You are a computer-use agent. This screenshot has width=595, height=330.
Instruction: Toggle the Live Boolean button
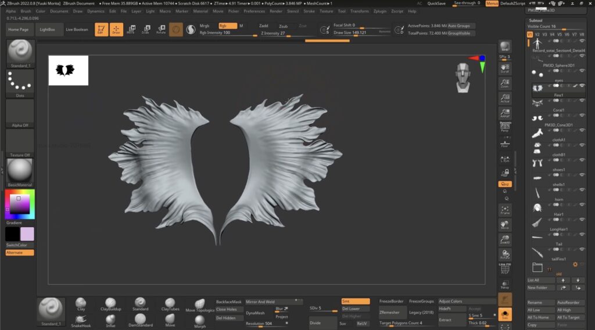pos(77,30)
